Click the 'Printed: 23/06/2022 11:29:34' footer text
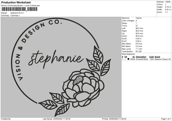This screenshot has height=121, width=172. pos(114,119)
